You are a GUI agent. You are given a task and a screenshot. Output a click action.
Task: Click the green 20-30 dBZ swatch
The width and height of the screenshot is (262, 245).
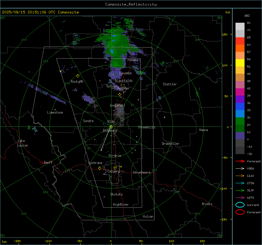[x=240, y=121]
